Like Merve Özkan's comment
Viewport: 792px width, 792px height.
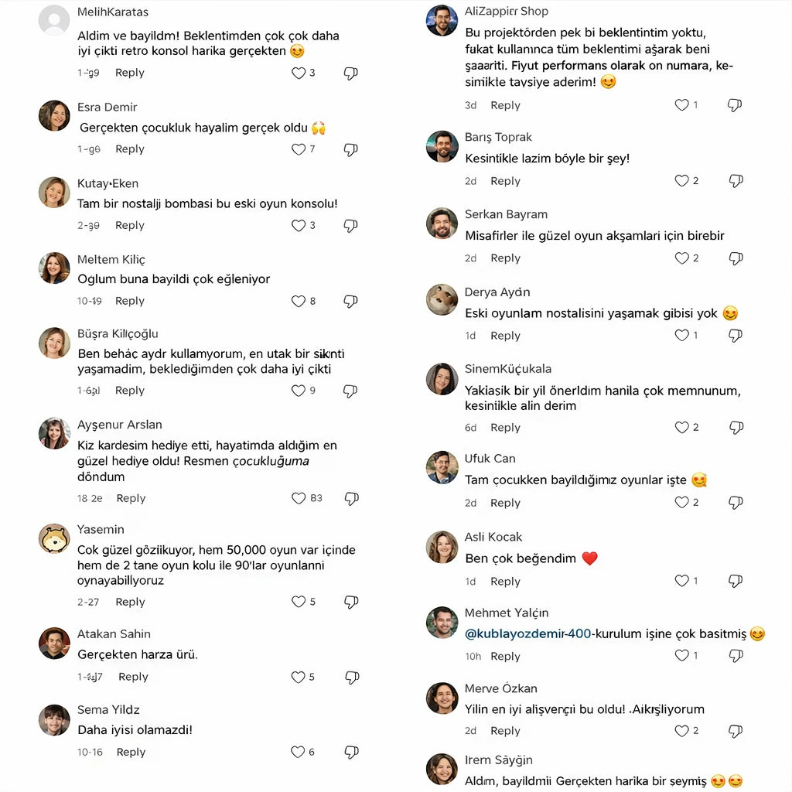(681, 731)
